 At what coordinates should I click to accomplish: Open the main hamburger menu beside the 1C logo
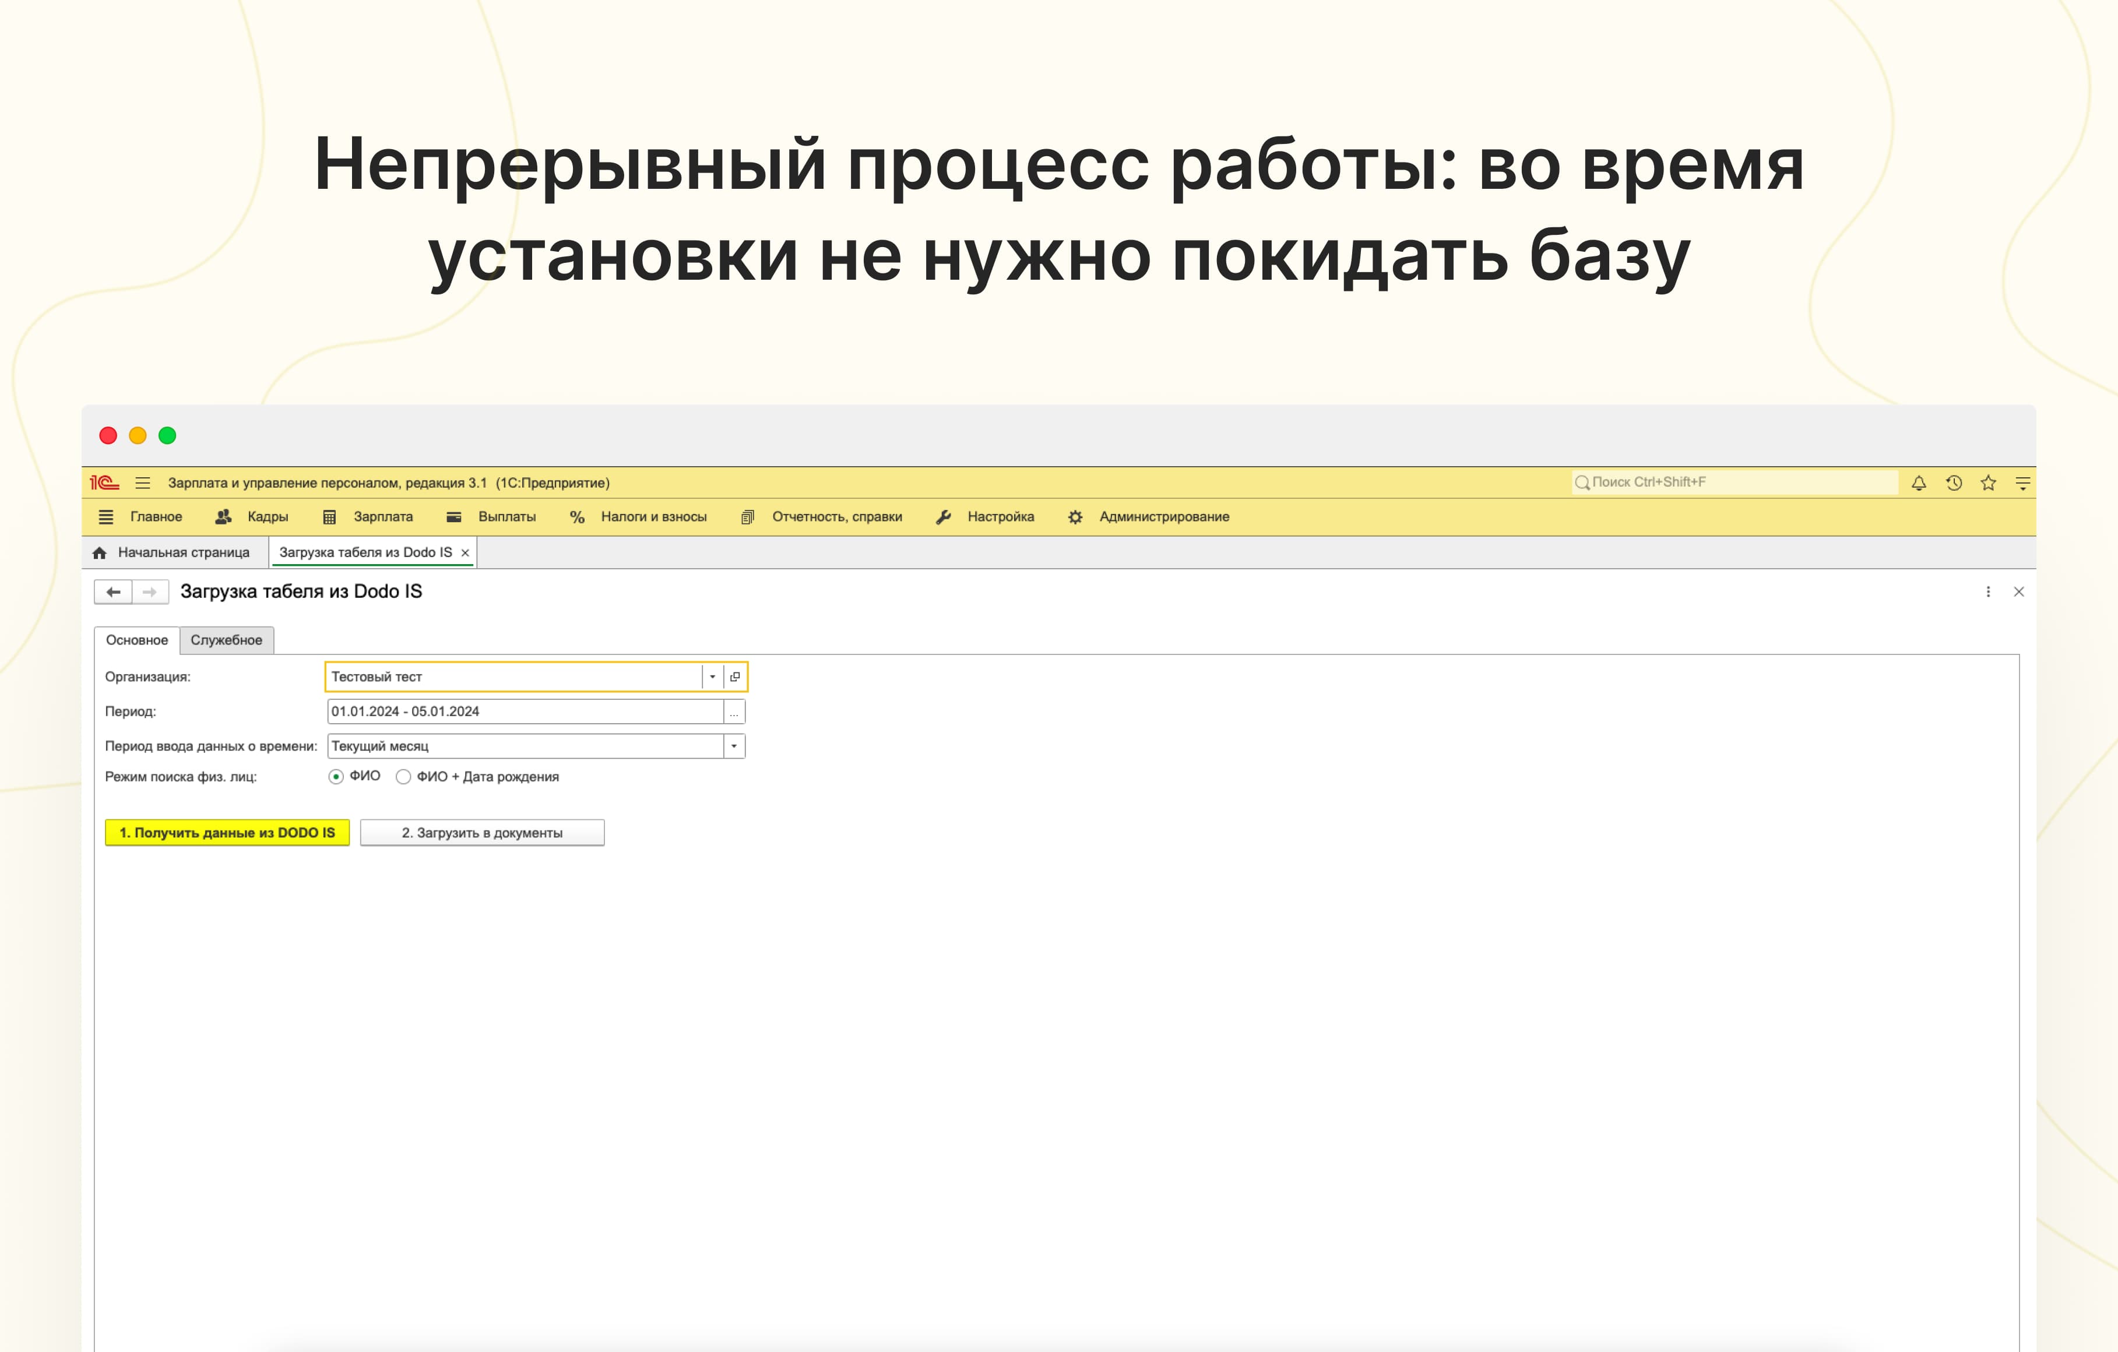pos(142,483)
